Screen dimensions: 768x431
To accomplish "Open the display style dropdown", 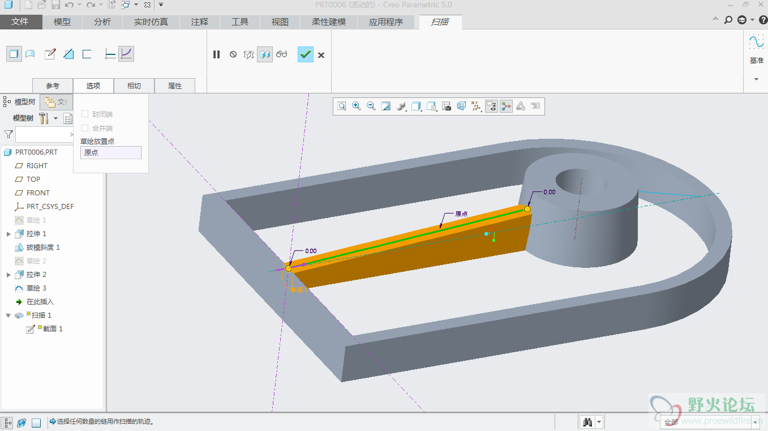I will coord(401,106).
